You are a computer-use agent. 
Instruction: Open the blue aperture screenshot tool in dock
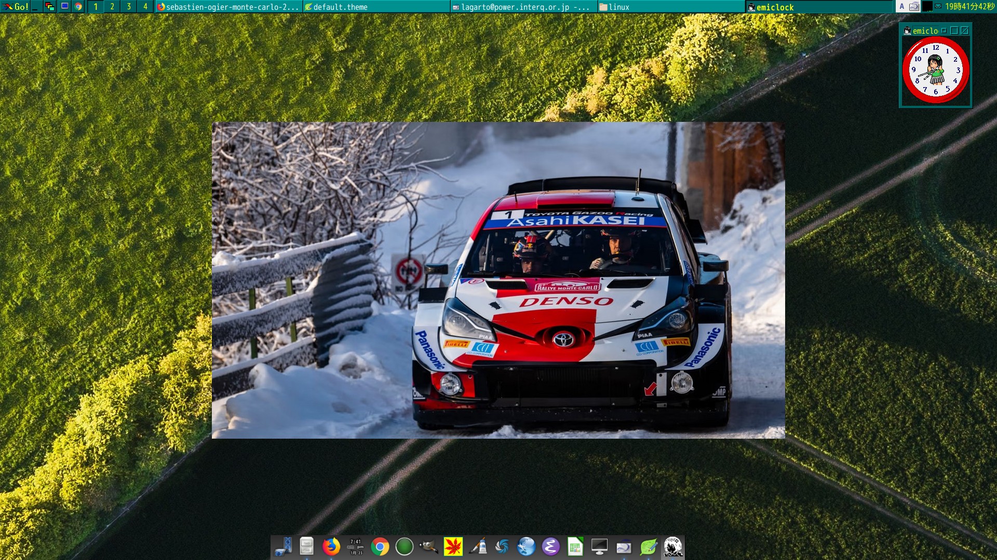click(x=503, y=547)
